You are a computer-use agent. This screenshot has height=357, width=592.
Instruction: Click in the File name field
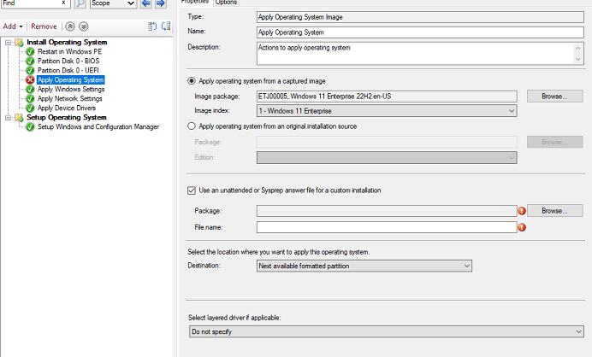[387, 227]
